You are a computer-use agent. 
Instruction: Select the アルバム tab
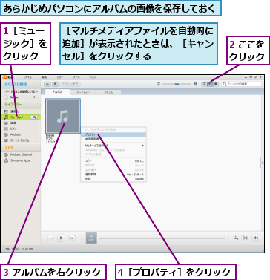click(58, 92)
